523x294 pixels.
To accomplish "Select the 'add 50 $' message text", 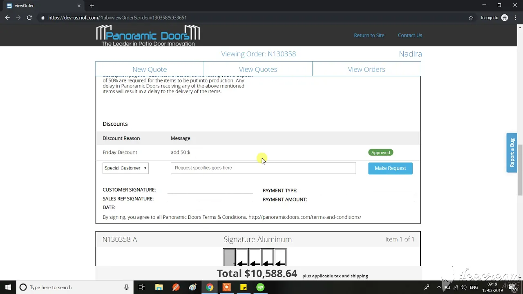I will (x=180, y=152).
